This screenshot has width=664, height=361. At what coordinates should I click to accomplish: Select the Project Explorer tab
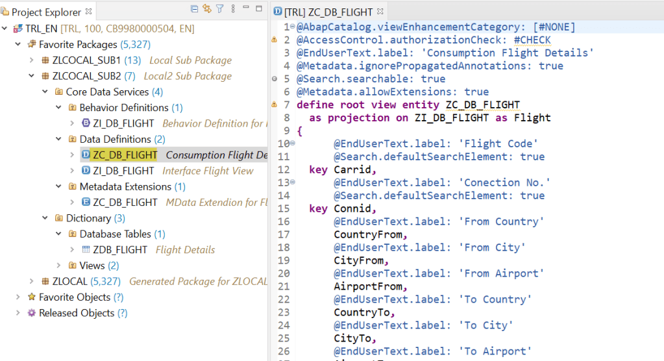coord(46,12)
